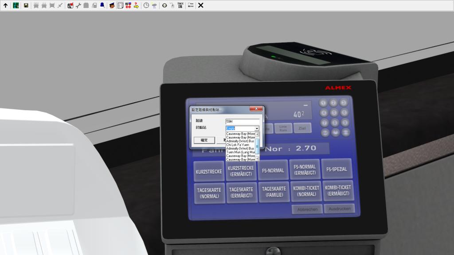Click the wrench repair icon
454x255 pixels.
click(78, 5)
